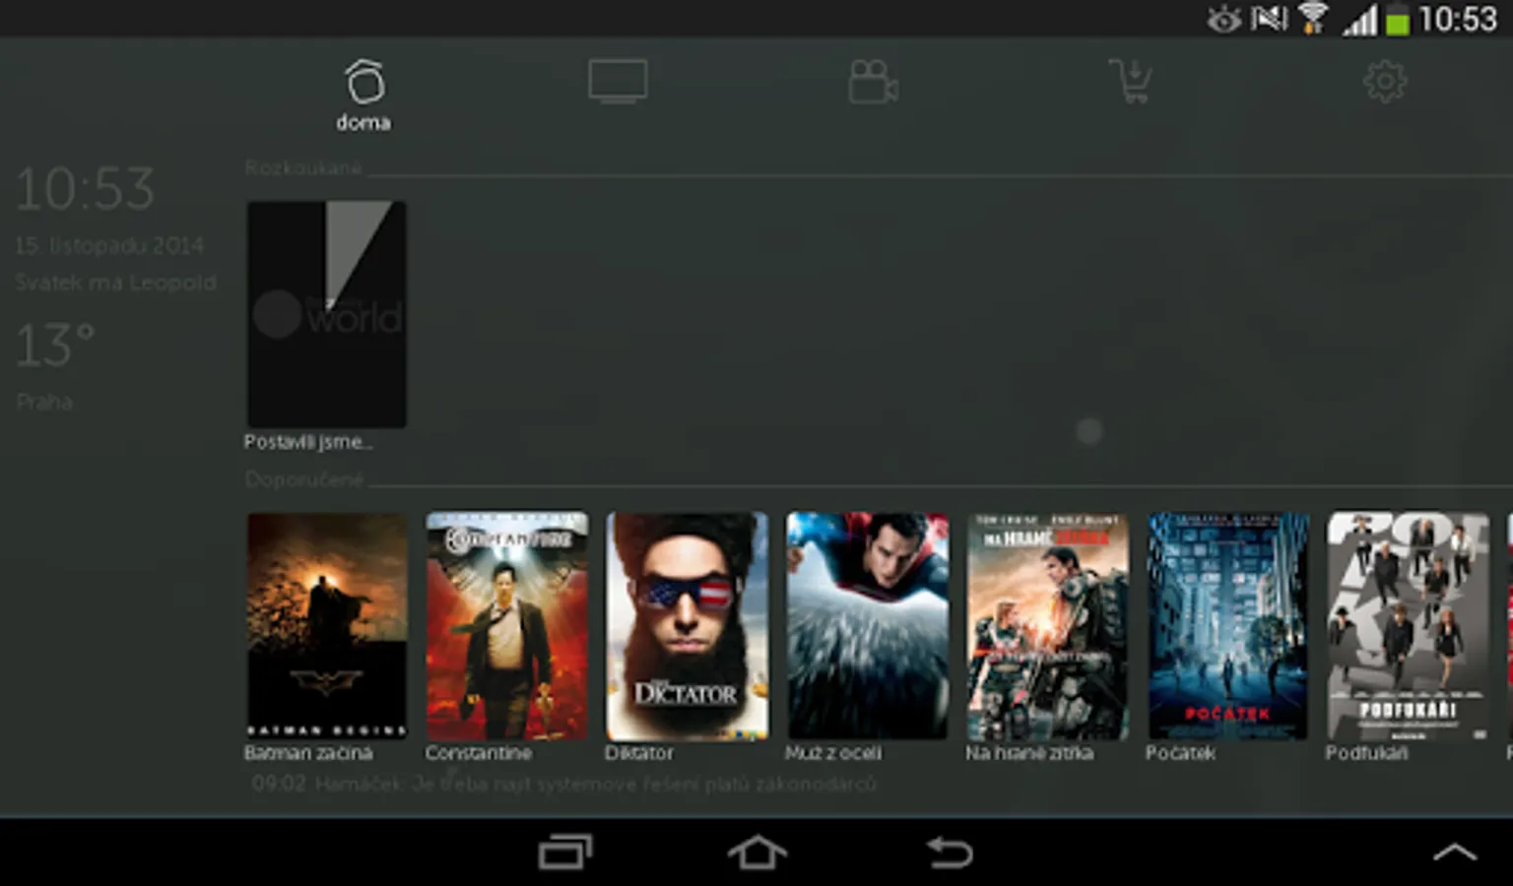Viewport: 1513px width, 886px height.
Task: Click the Doporučené section heading
Action: coord(304,479)
